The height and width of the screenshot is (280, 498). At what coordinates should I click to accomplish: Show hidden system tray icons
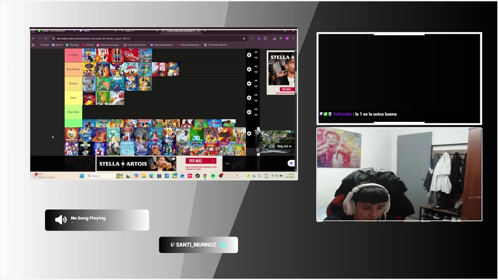[237, 176]
